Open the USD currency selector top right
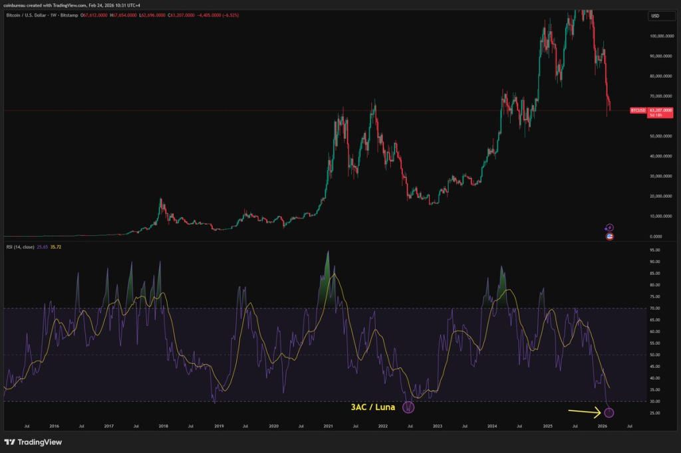This screenshot has width=681, height=453. pos(661,15)
